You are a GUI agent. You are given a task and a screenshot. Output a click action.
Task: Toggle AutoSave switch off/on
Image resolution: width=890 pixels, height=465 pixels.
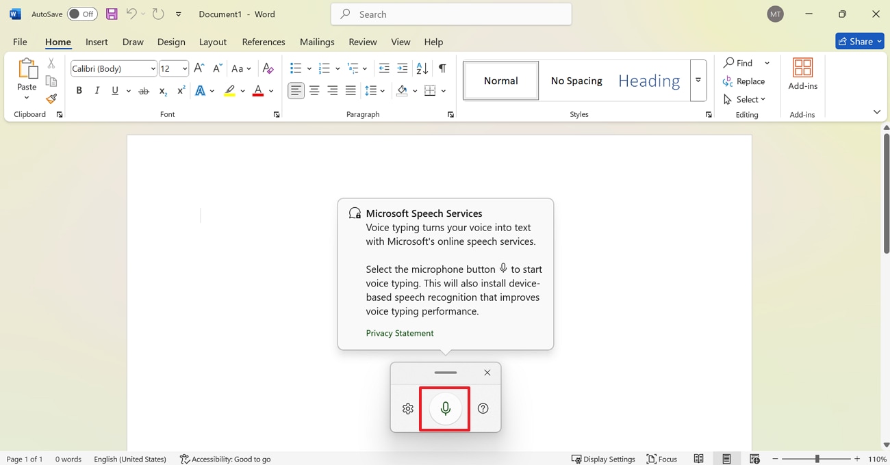pos(82,14)
